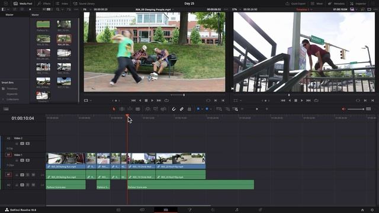
Task: Toggle the Position Lock icon
Action: (x=189, y=109)
